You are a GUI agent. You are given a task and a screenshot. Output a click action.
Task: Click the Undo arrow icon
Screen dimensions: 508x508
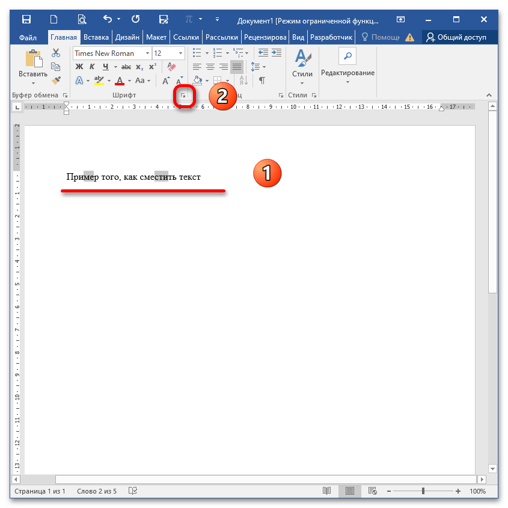[x=107, y=19]
